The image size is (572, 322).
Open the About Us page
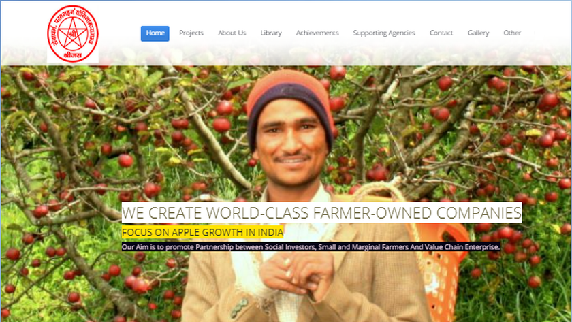(232, 33)
